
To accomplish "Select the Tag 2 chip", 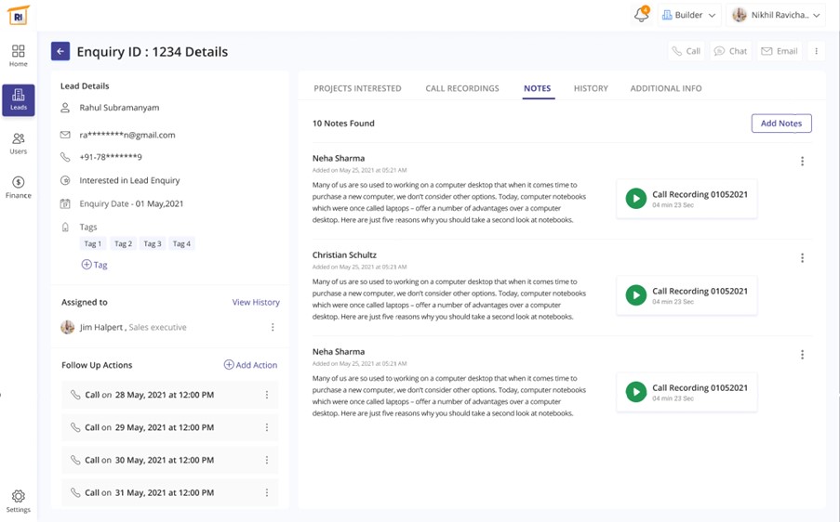I will (123, 244).
